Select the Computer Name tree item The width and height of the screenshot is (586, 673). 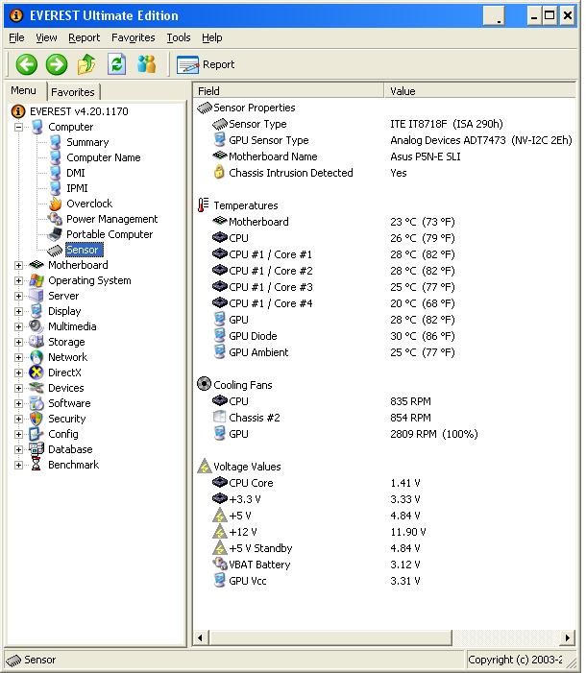click(x=104, y=157)
